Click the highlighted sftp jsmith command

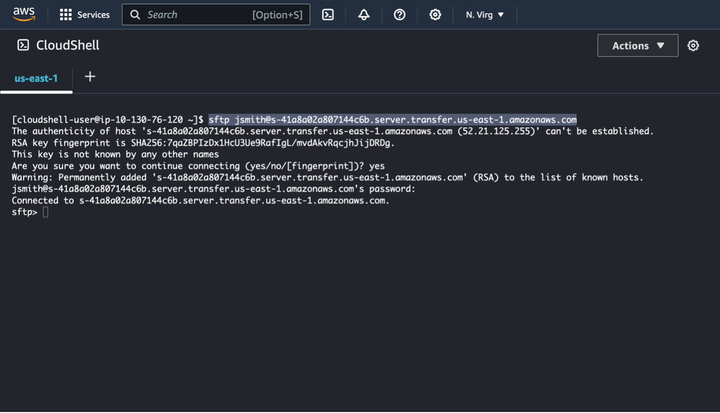click(x=393, y=120)
